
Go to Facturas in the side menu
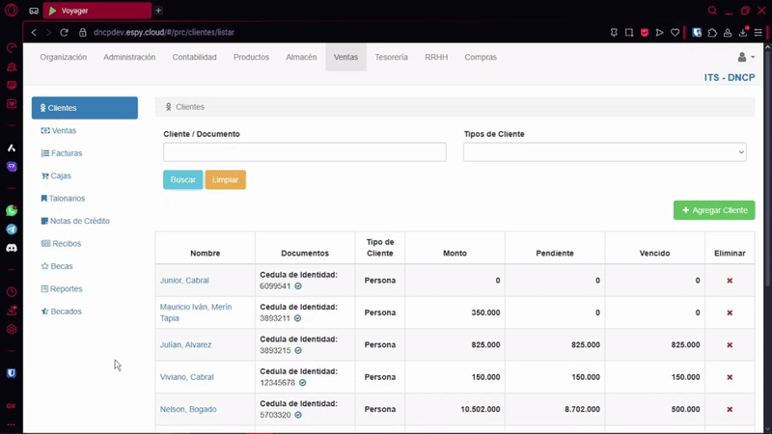(x=67, y=153)
